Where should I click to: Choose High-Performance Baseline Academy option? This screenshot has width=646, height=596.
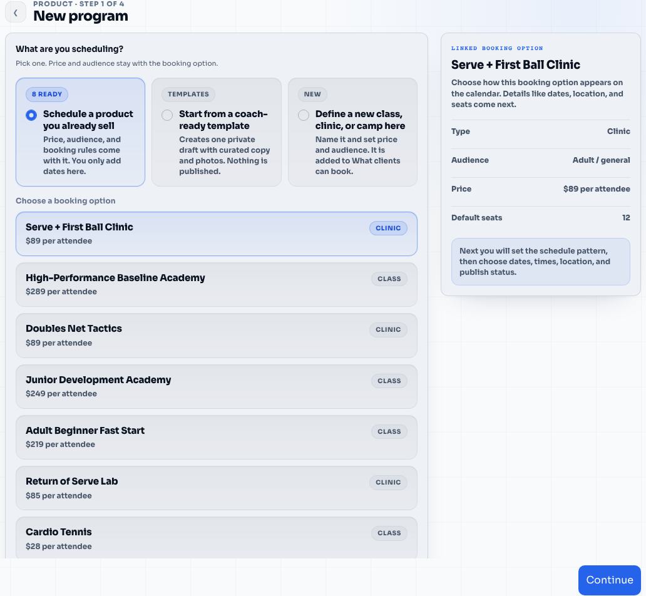(x=217, y=284)
